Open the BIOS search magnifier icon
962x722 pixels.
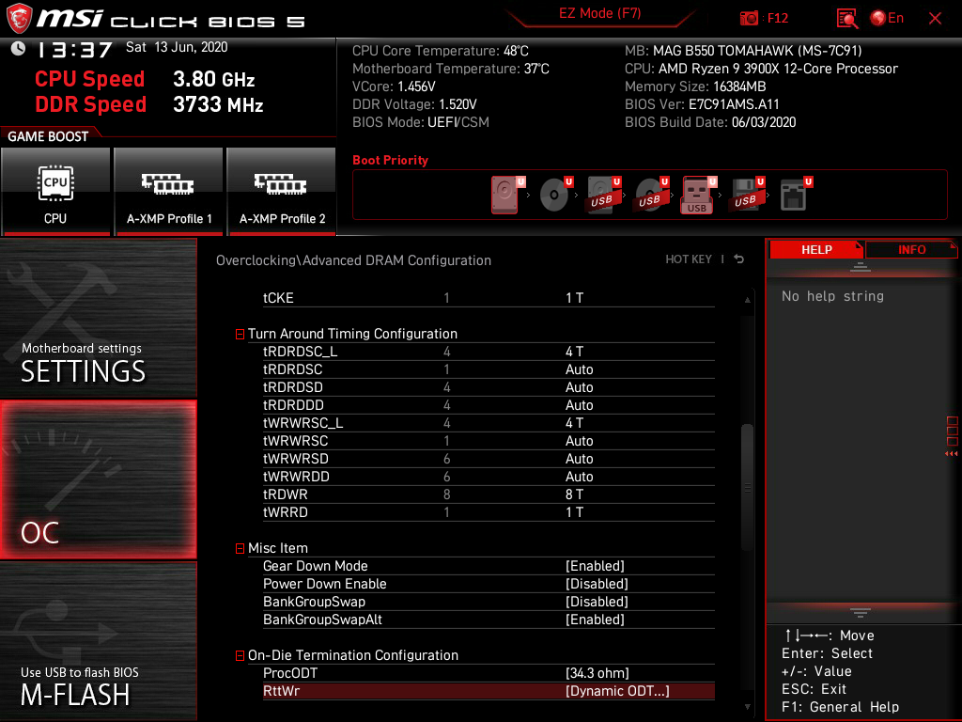(x=847, y=19)
